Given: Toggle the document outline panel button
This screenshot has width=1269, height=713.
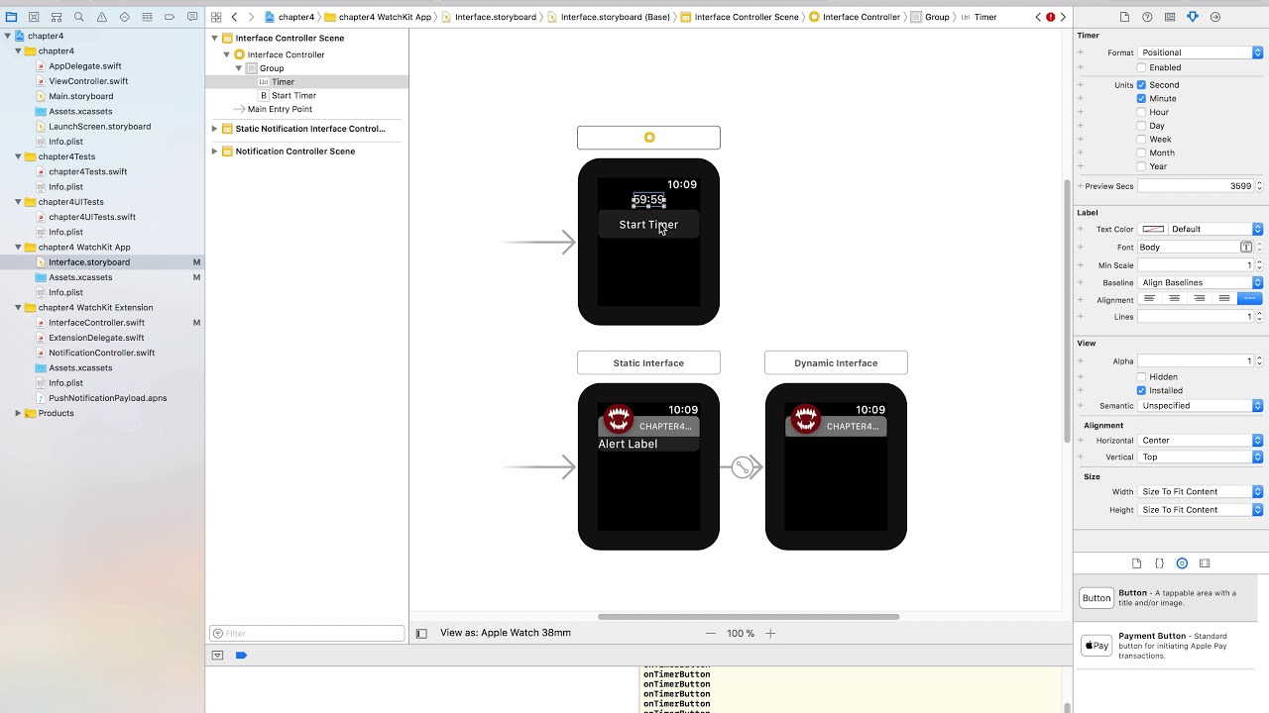Looking at the screenshot, I should [x=421, y=633].
